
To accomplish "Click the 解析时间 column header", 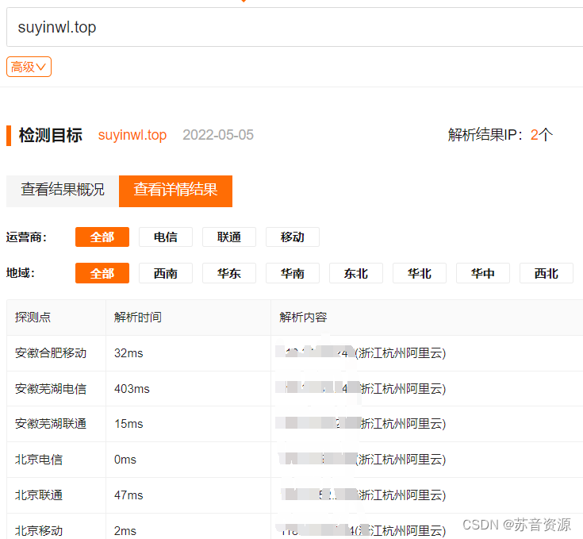I will pos(138,318).
